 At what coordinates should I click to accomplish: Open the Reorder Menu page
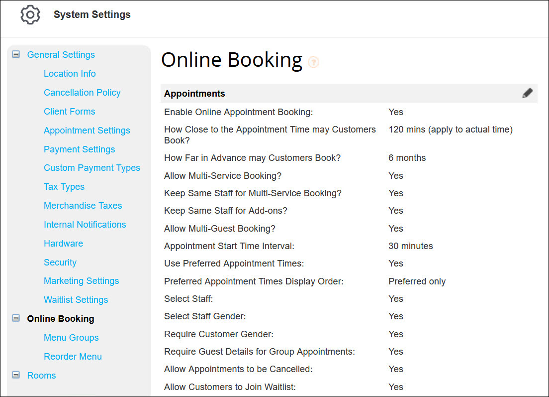coord(73,356)
